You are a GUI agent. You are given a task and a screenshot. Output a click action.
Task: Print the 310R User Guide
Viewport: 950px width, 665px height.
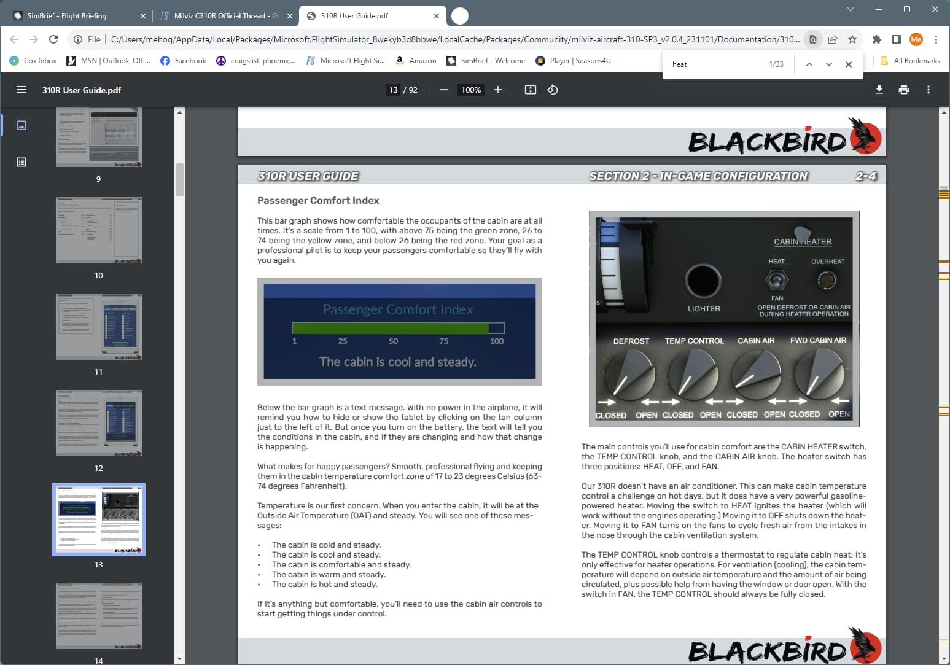[904, 90]
